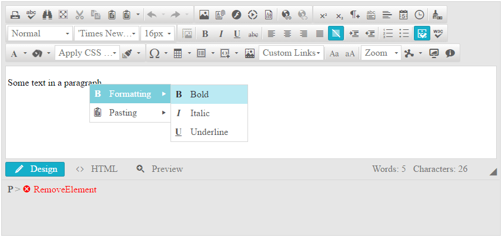The width and height of the screenshot is (502, 237).
Task: Open the Pasting context menu entry
Action: coord(130,113)
